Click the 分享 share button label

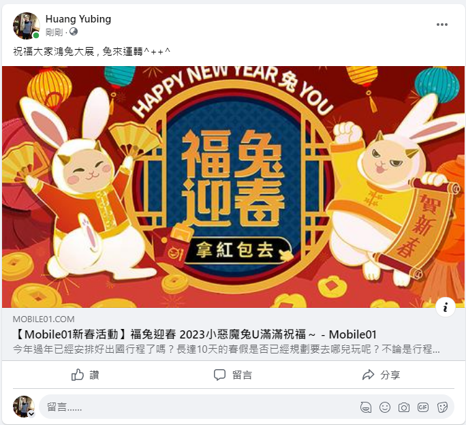[x=390, y=375]
